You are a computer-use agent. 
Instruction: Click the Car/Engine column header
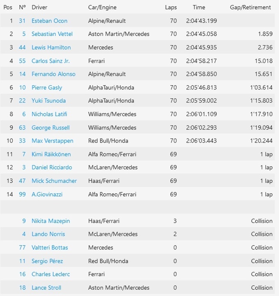102,7
